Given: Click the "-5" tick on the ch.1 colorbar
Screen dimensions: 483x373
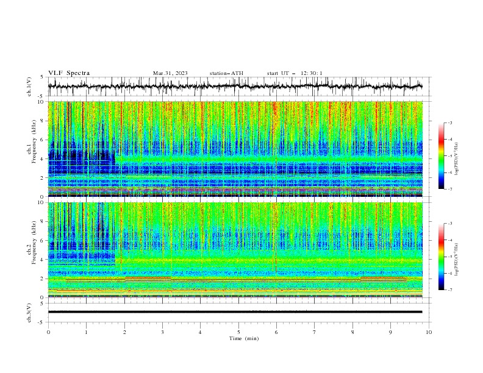Looking at the screenshot, I should (449, 156).
